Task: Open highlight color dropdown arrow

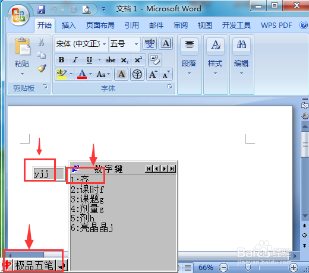Action: coord(71,74)
